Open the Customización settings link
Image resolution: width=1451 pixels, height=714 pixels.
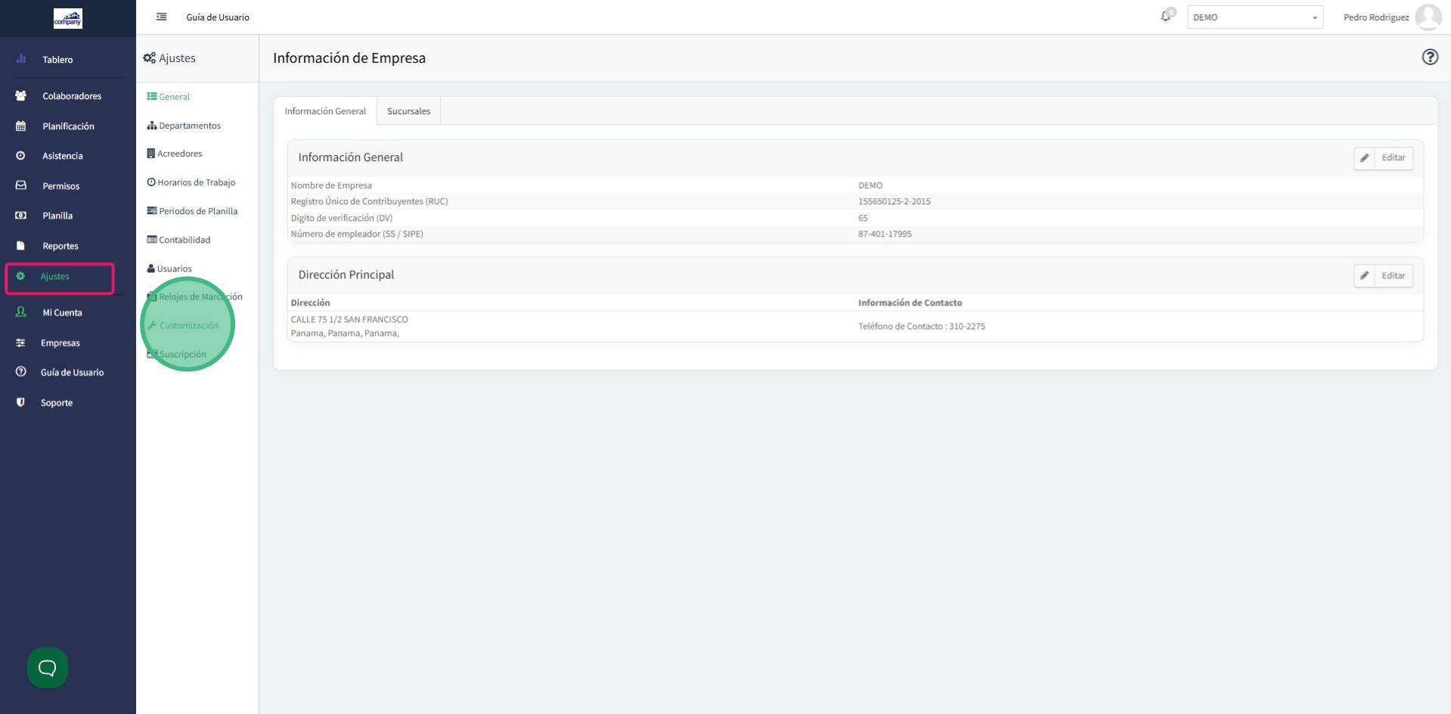coord(189,325)
